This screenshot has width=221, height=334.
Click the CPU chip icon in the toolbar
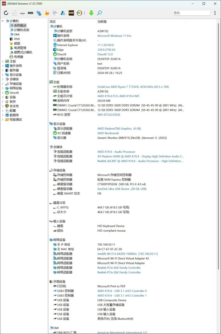pyautogui.click(x=22, y=13)
